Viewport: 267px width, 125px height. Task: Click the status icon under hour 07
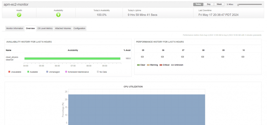pos(183,57)
